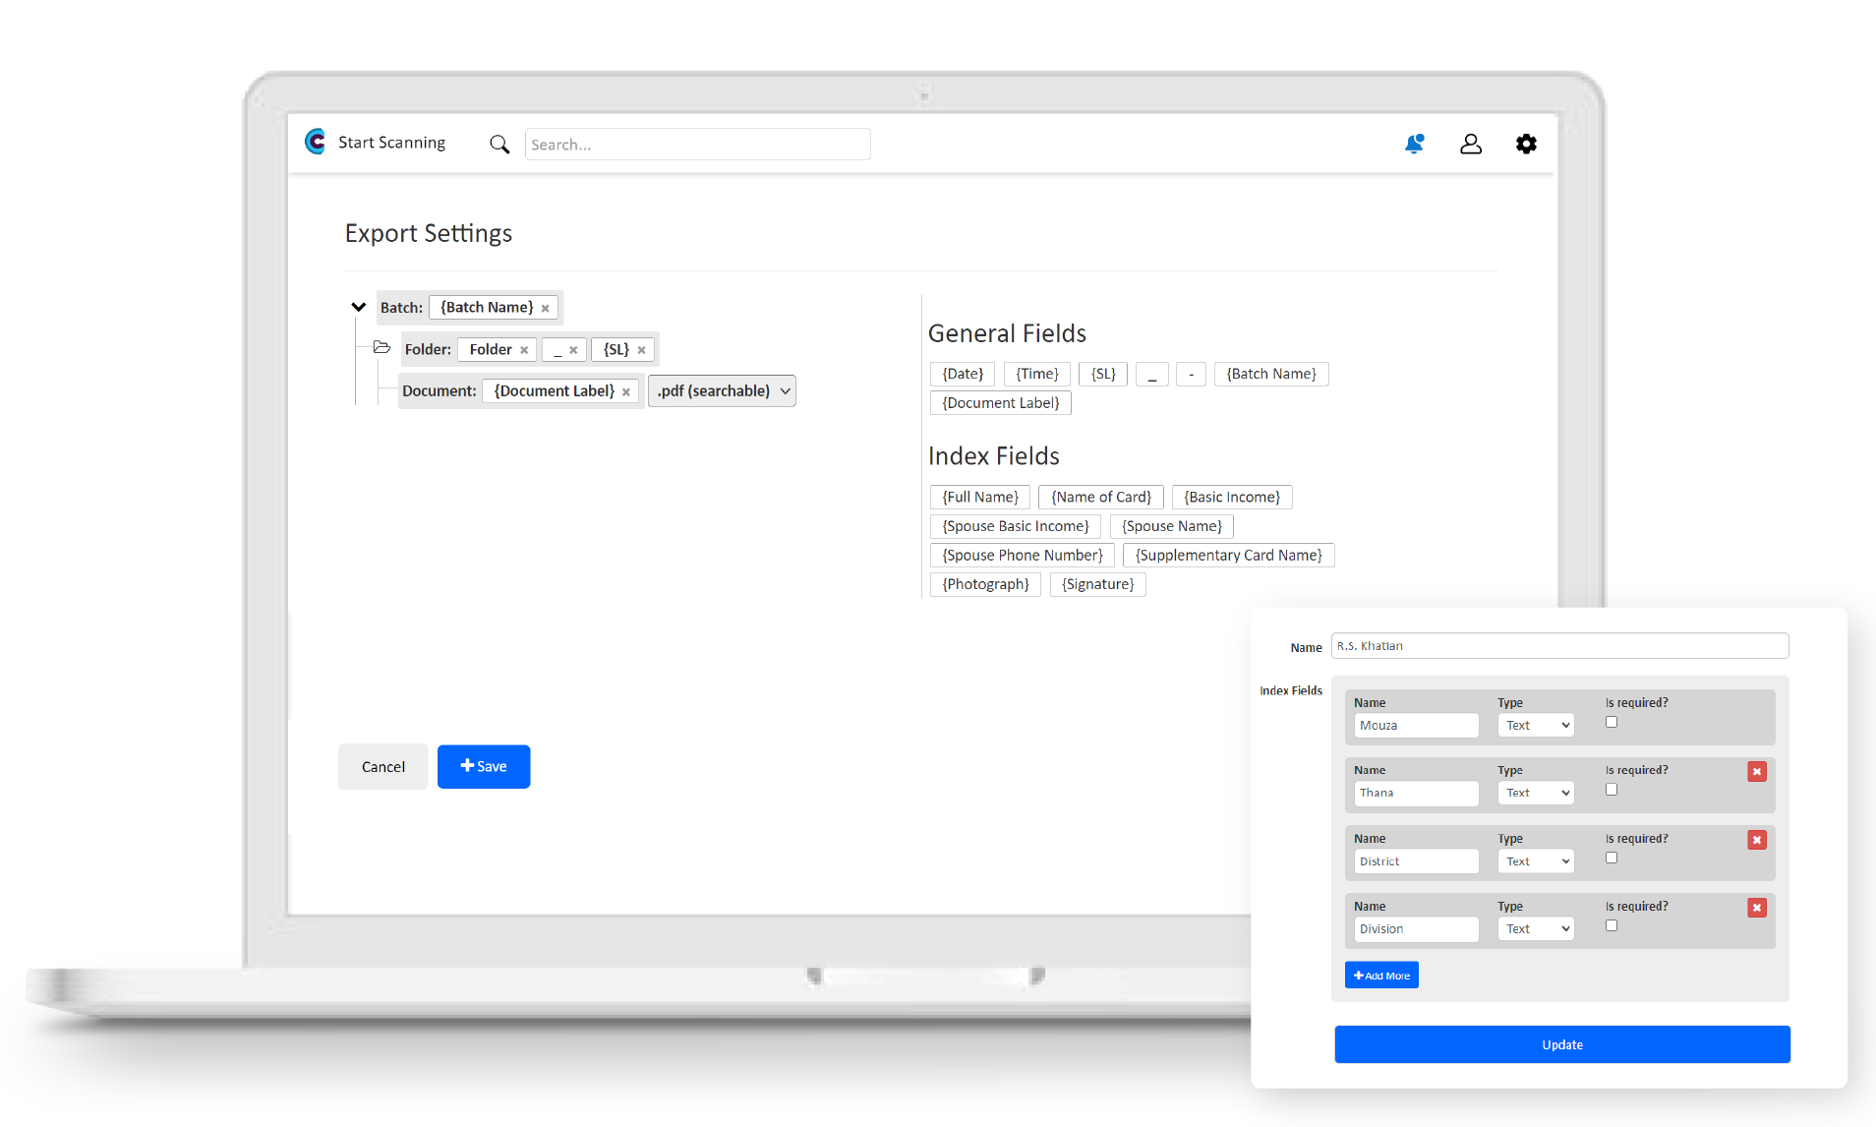Open the Type dropdown for District
Viewport: 1876px width, 1127px height.
point(1536,861)
